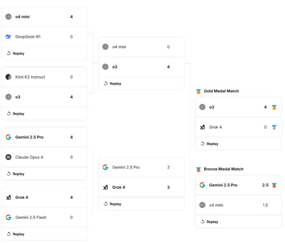Click the Gemini 2.5 Flash Google logo
This screenshot has height=244, width=285.
[x=8, y=217]
